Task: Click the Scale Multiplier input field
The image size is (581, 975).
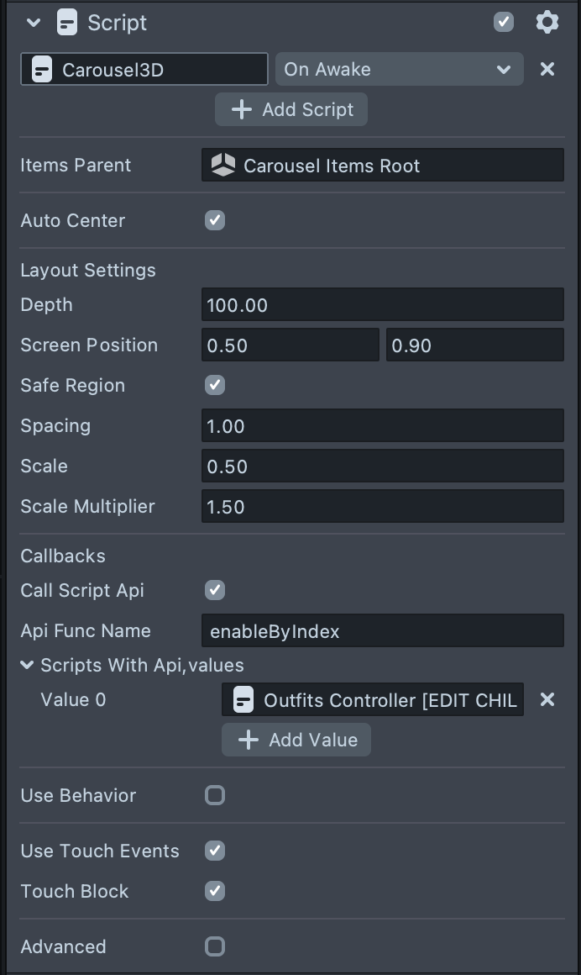Action: 382,507
